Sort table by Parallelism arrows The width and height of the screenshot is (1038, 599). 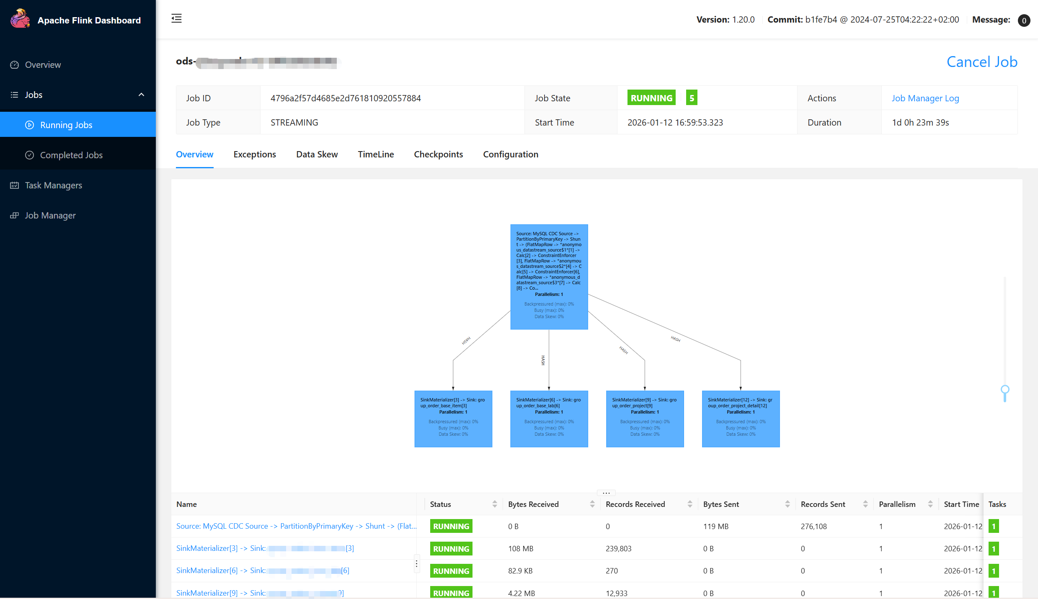(x=930, y=504)
